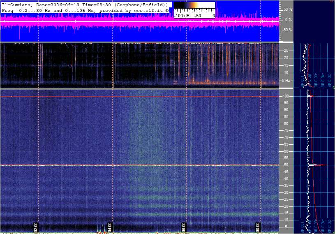Click the 06:00 time marker label
This screenshot has width=335, height=234.
pyautogui.click(x=183, y=227)
